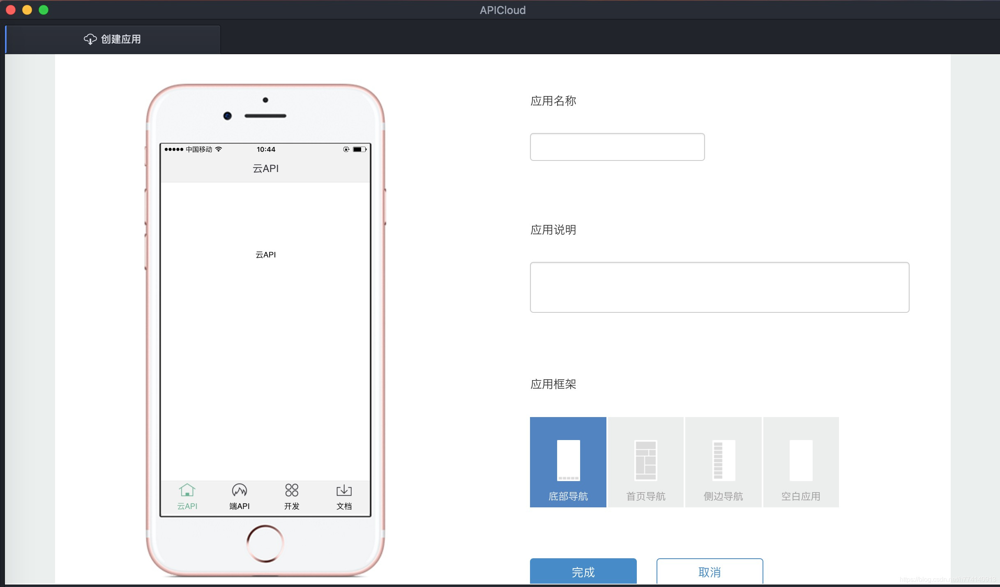Click the green maximize window button
Screen dimensions: 1000x587
pyautogui.click(x=44, y=10)
